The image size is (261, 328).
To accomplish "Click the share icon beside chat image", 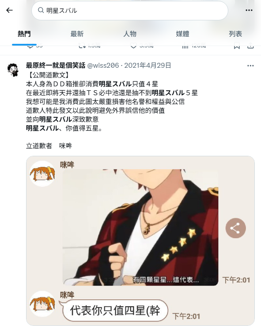I will 235,228.
